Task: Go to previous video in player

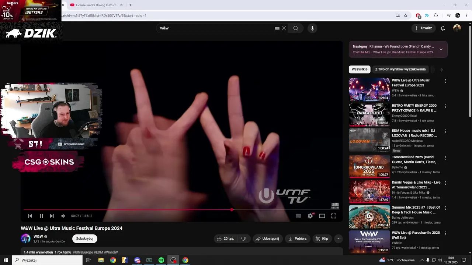Action: (x=30, y=216)
